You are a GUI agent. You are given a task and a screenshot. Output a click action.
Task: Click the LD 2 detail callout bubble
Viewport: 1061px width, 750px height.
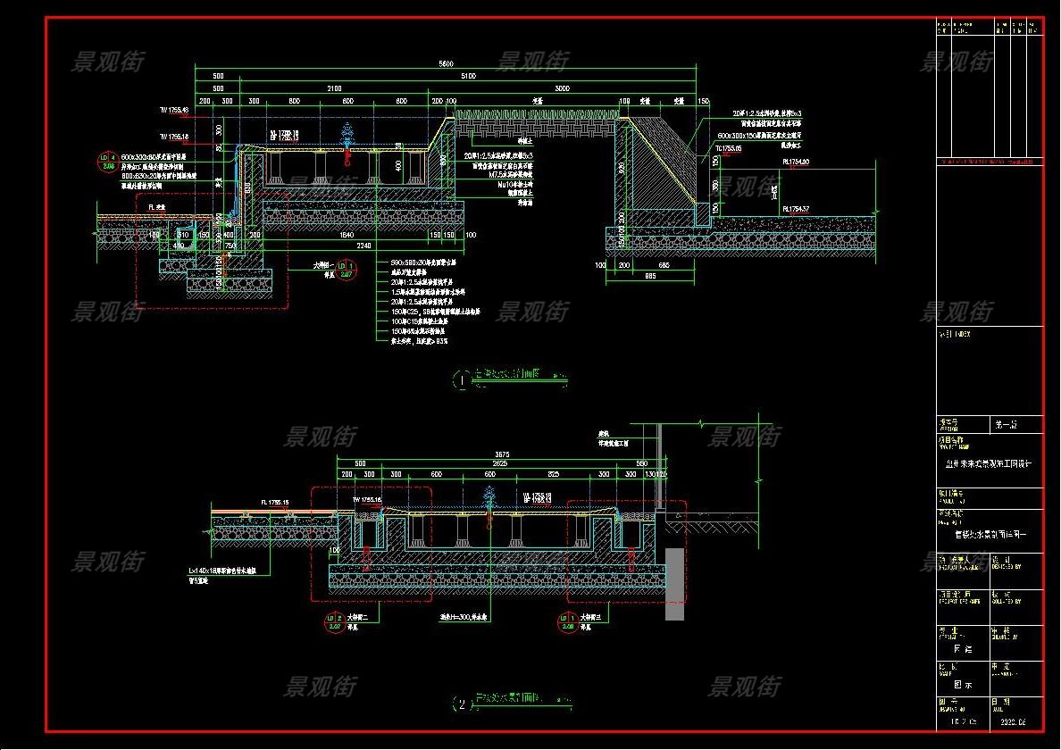tap(335, 621)
